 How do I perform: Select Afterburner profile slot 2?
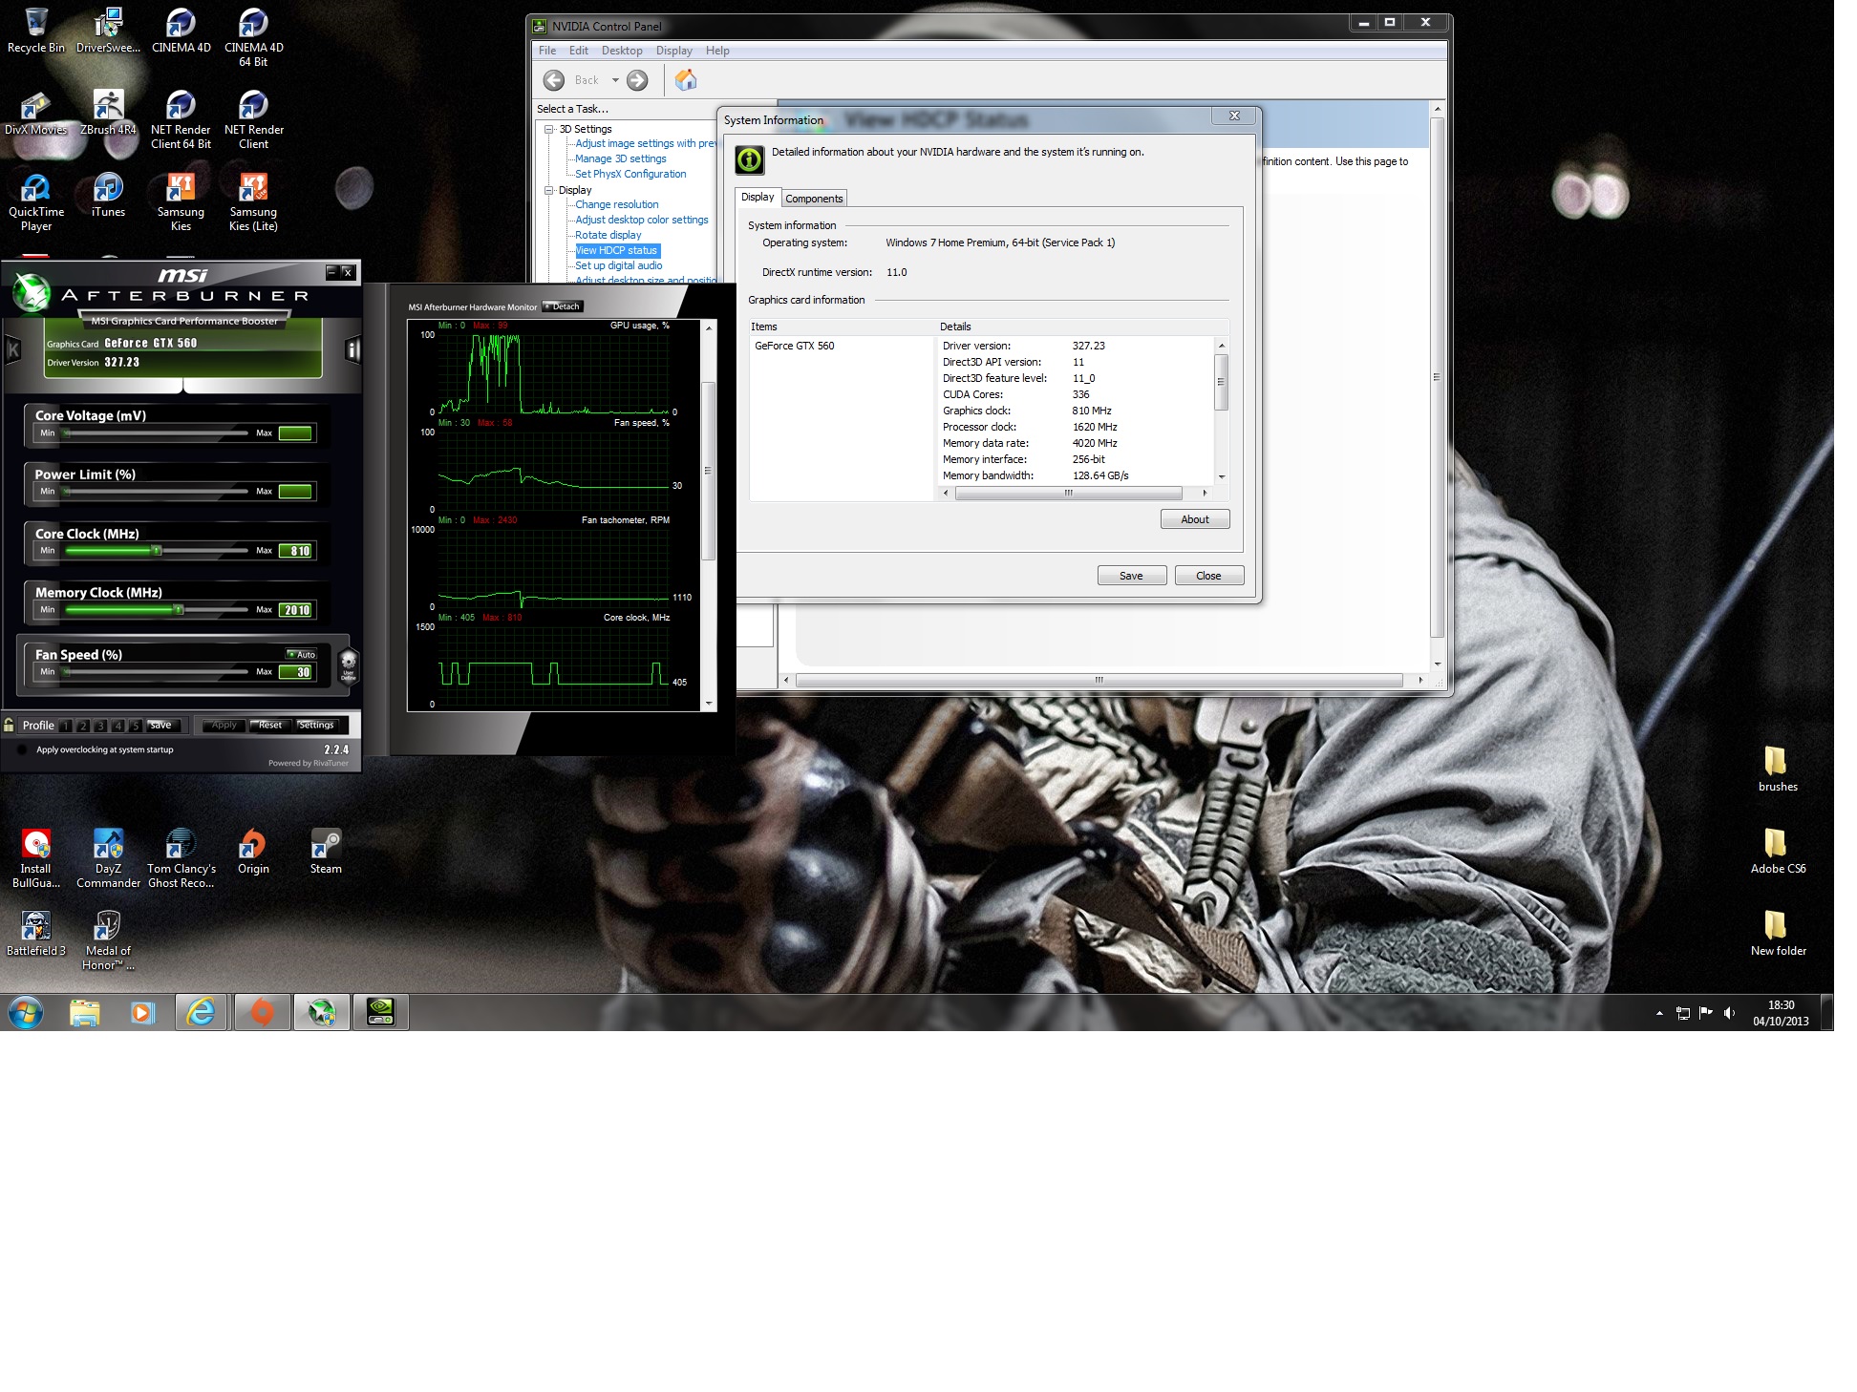click(x=83, y=726)
